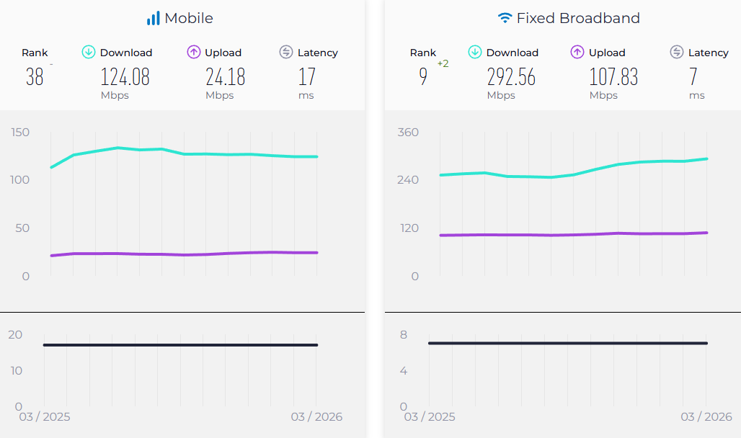Click the Fixed Broadband wifi icon
Image resolution: width=741 pixels, height=438 pixels.
pyautogui.click(x=505, y=18)
